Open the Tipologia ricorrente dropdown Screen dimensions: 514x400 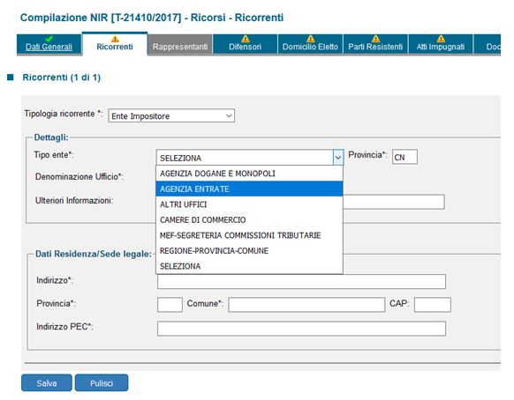coord(171,115)
